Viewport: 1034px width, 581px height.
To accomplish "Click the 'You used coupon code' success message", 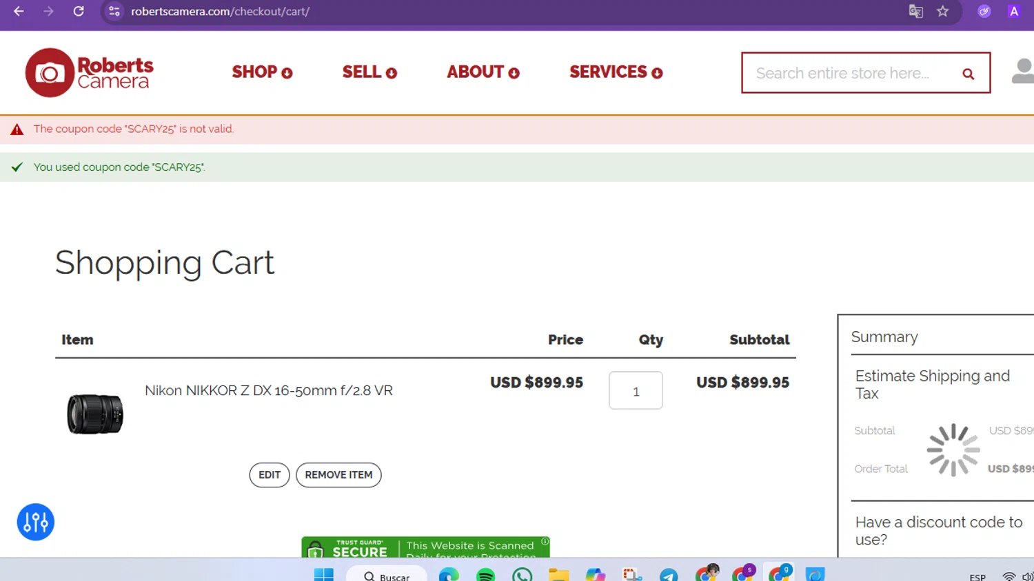I will click(119, 167).
